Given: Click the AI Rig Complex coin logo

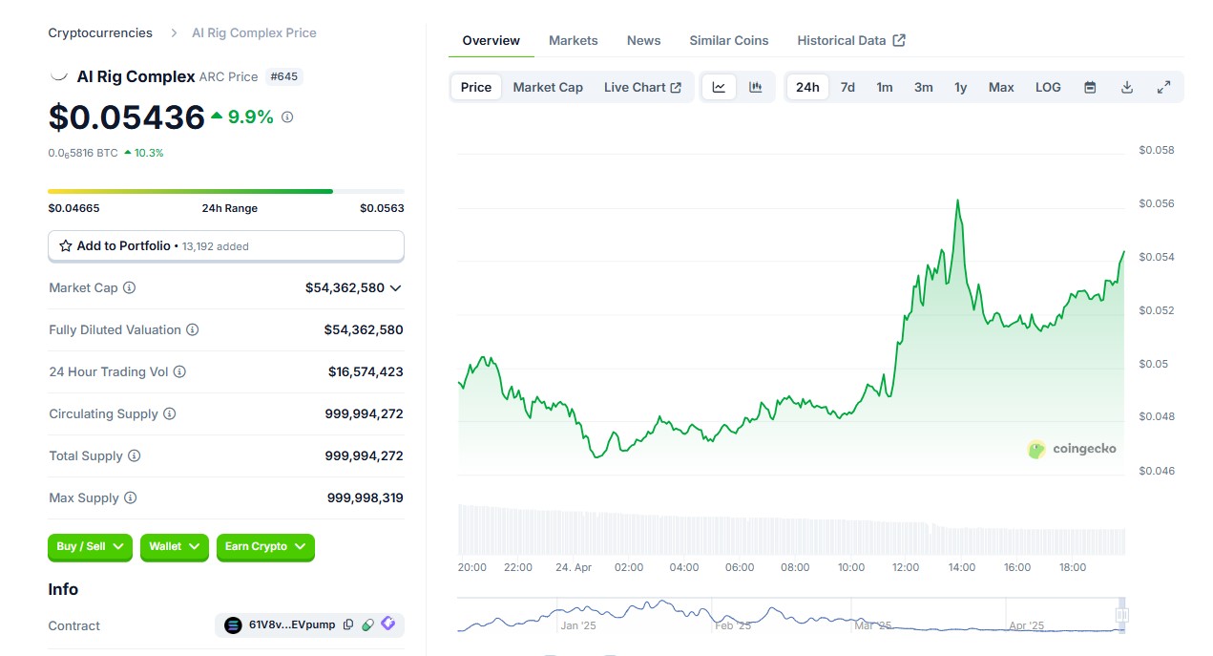Looking at the screenshot, I should (58, 75).
